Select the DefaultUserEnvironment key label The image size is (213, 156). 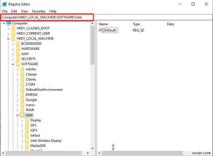[x=44, y=90]
